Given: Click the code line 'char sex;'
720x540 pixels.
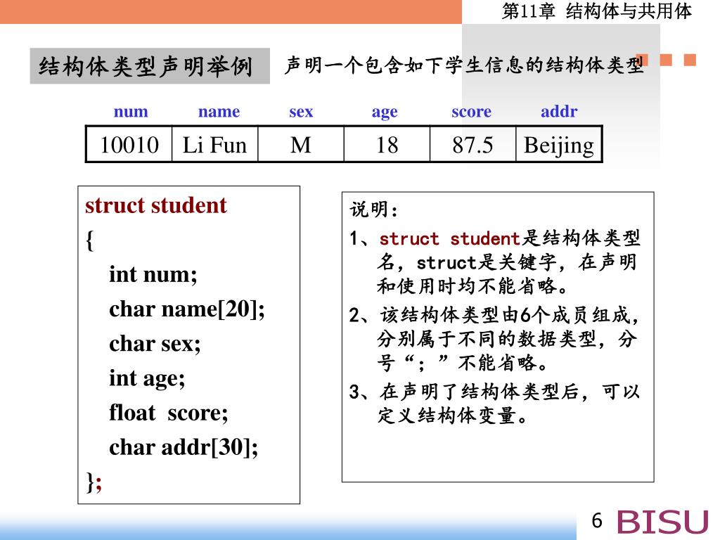Looking at the screenshot, I should tap(155, 344).
